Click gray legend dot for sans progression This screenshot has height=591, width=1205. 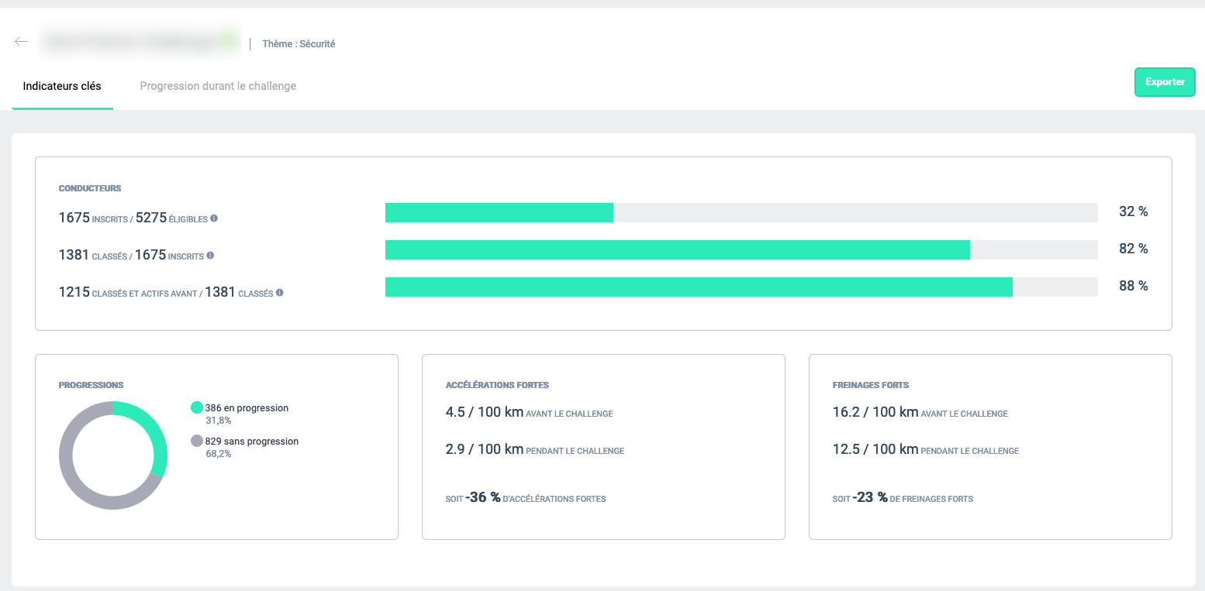click(197, 441)
